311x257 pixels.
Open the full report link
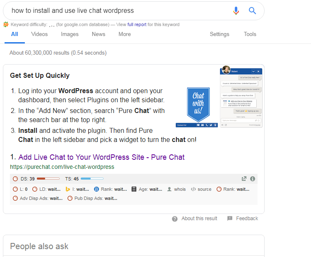coord(137,24)
